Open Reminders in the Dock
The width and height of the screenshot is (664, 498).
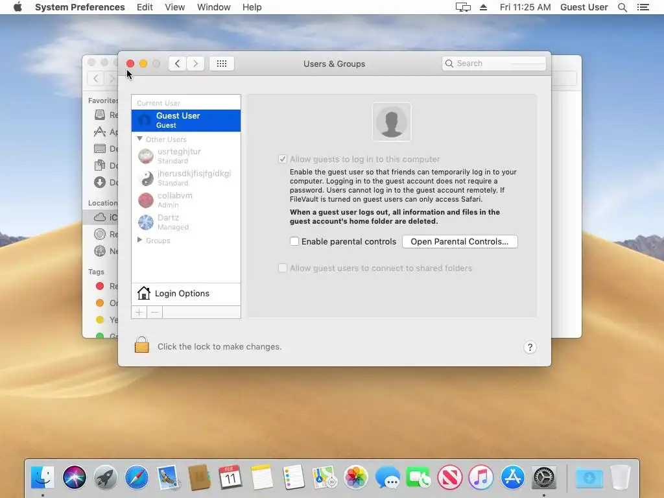coord(293,477)
